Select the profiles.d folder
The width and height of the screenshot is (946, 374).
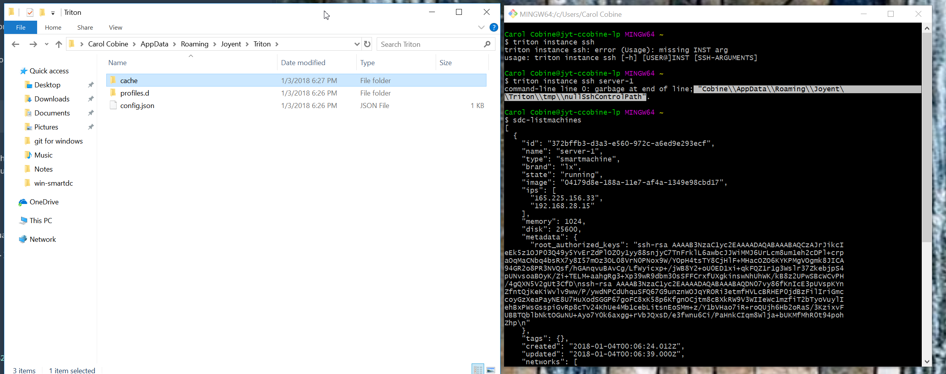[x=135, y=93]
